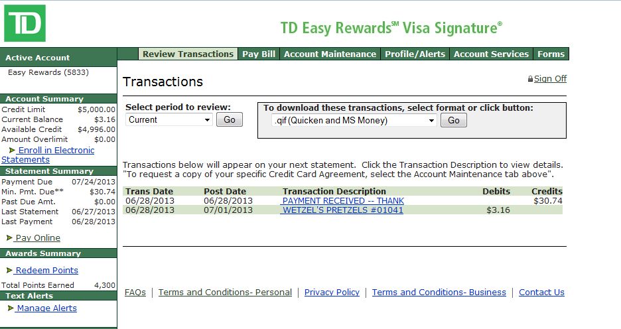621x329 pixels.
Task: Switch to the Pay Bill tab
Action: [259, 54]
